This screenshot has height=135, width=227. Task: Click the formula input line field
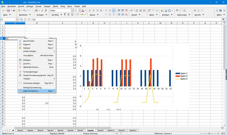coord(127,19)
